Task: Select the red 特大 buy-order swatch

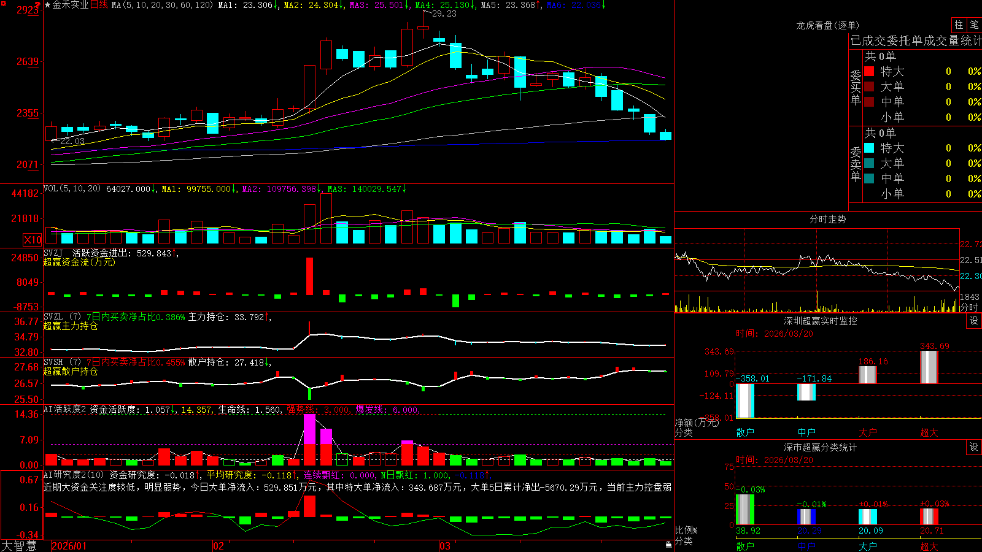Action: (x=869, y=71)
